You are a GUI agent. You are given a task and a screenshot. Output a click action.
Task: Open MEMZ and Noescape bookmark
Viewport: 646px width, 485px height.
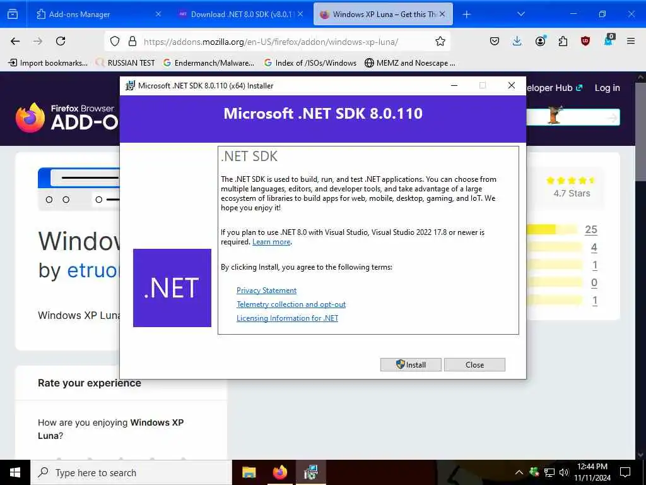tap(410, 63)
